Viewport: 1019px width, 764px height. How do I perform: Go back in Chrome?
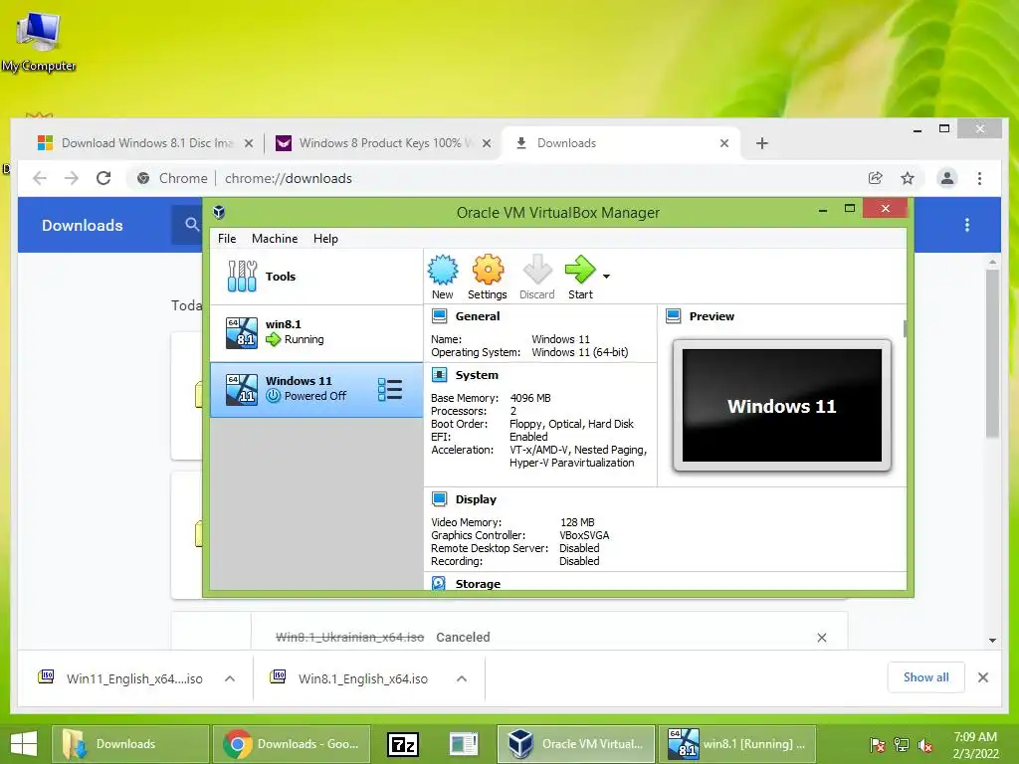(x=40, y=178)
